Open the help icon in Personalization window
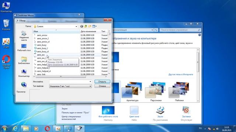This screenshot has height=132, width=236. click(x=199, y=35)
